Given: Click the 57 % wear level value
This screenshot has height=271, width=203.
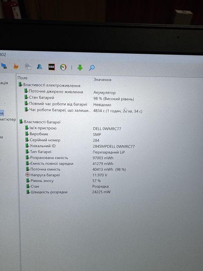Looking at the screenshot, I should click(97, 181).
